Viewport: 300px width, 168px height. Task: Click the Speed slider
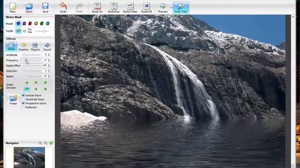[x=31, y=77]
